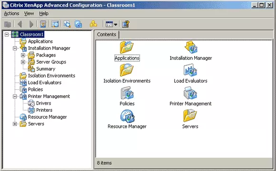Click the Policies icon in Contents

click(127, 93)
